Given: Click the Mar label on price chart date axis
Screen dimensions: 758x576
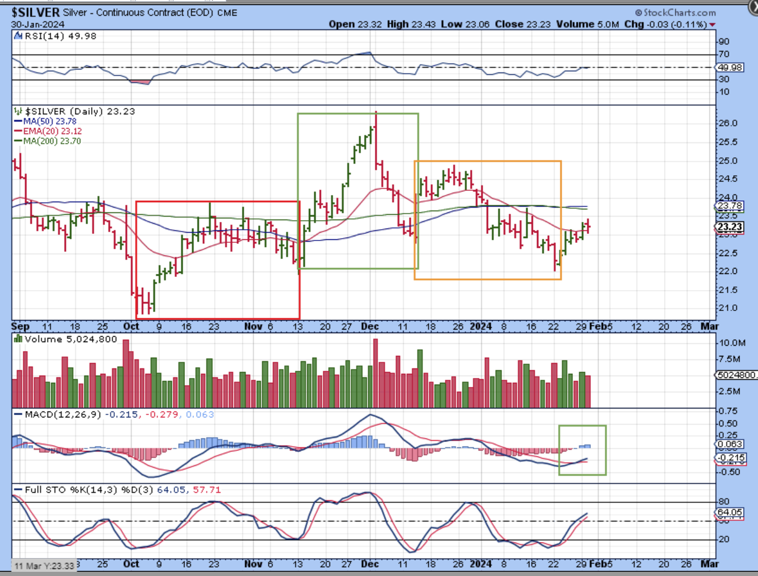Looking at the screenshot, I should coord(710,327).
